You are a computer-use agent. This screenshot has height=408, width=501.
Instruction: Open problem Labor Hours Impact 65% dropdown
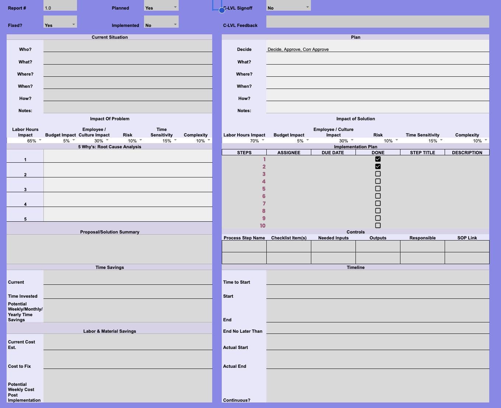point(40,140)
